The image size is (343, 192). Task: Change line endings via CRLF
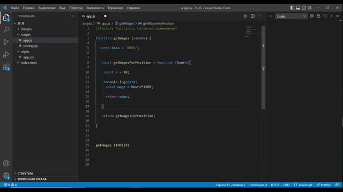point(286,185)
